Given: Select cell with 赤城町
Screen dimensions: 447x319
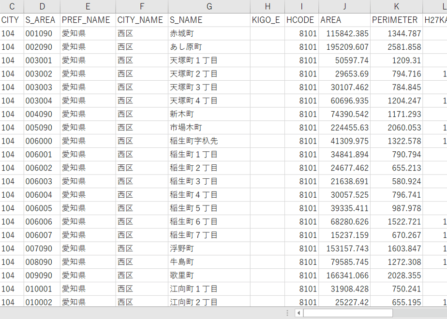Looking at the screenshot, I should [x=209, y=34].
